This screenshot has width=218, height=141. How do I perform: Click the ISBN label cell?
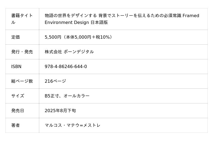[x=22, y=66]
